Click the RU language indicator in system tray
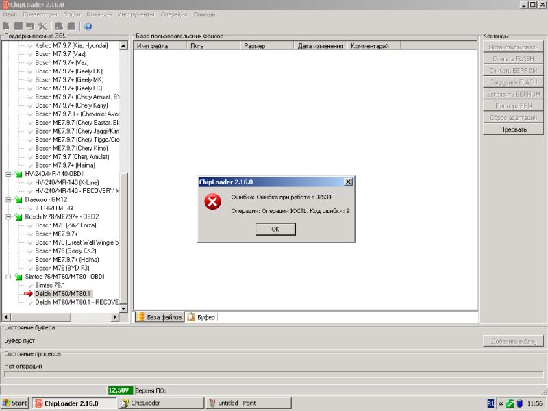548x411 pixels. coord(490,403)
